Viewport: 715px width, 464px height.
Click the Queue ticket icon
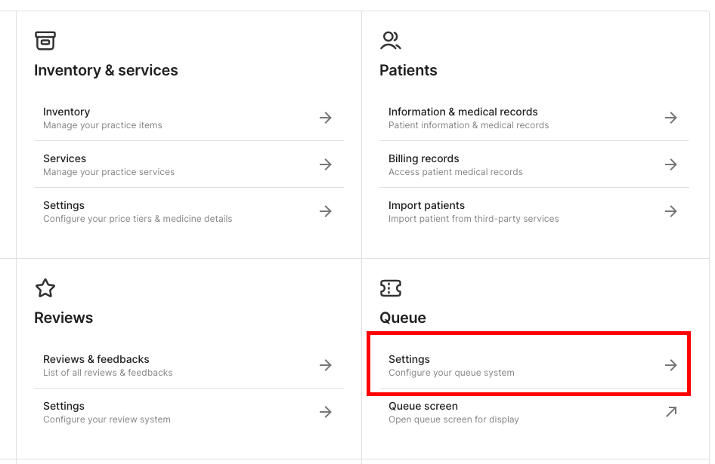pyautogui.click(x=390, y=287)
